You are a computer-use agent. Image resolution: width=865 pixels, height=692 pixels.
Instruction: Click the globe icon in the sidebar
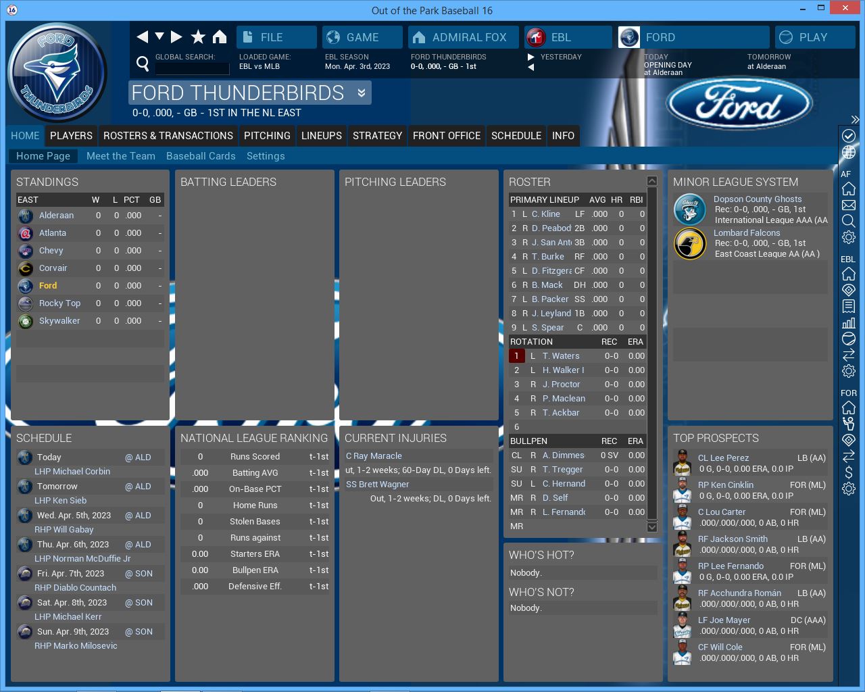click(x=849, y=153)
